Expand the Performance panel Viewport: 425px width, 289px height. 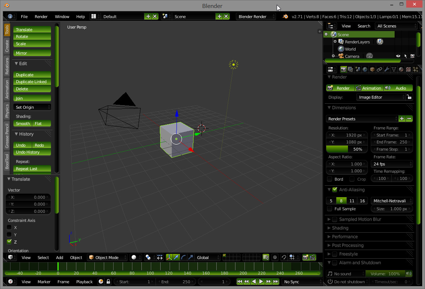click(344, 237)
